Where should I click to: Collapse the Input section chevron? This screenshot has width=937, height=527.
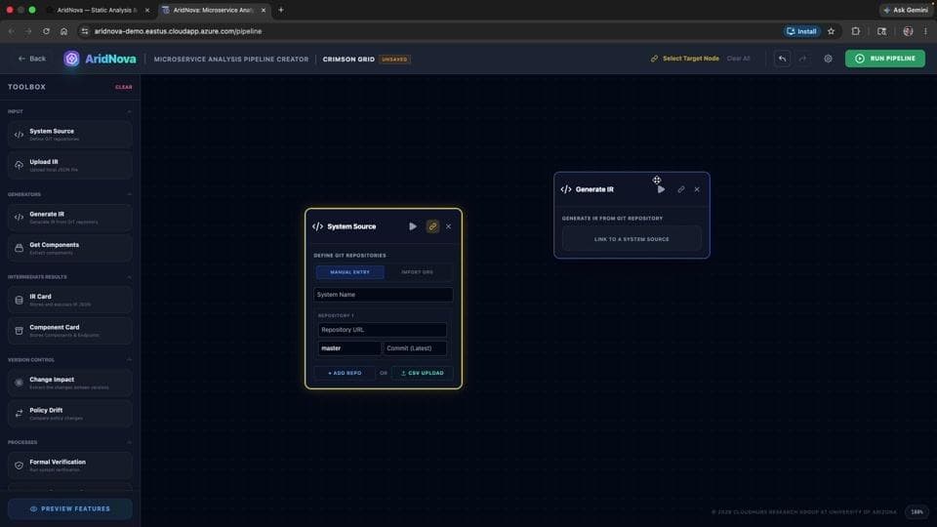point(129,111)
